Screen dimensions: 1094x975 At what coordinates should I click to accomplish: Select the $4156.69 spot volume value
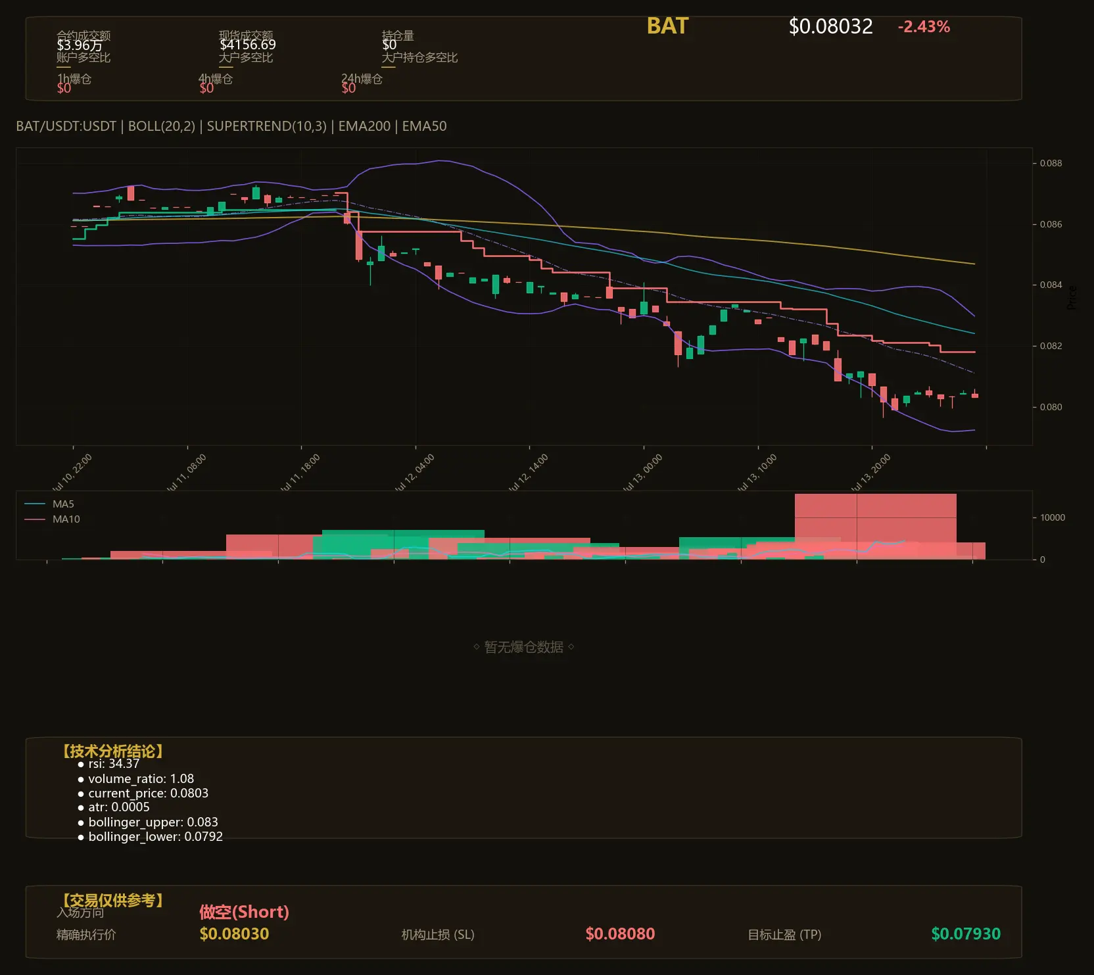coord(248,45)
